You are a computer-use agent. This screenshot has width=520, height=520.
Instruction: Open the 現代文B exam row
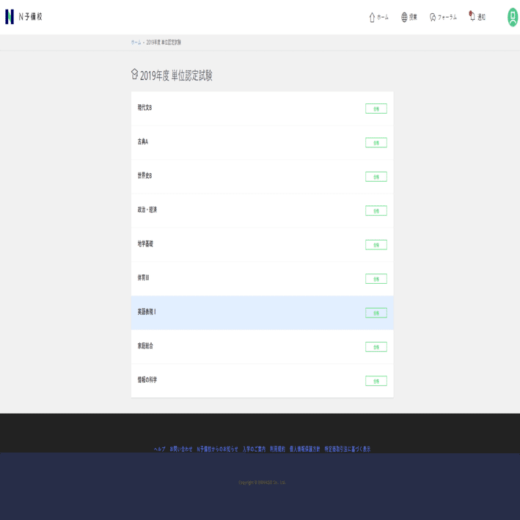tap(263, 109)
